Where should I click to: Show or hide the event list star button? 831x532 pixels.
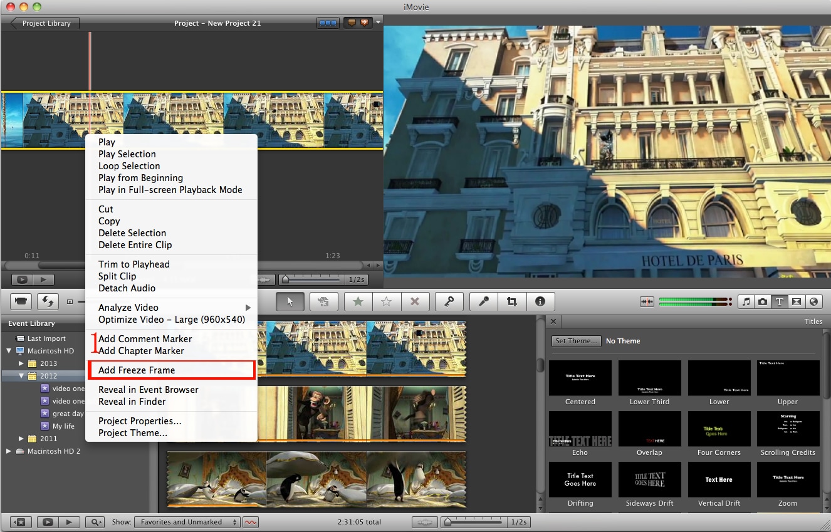point(21,522)
